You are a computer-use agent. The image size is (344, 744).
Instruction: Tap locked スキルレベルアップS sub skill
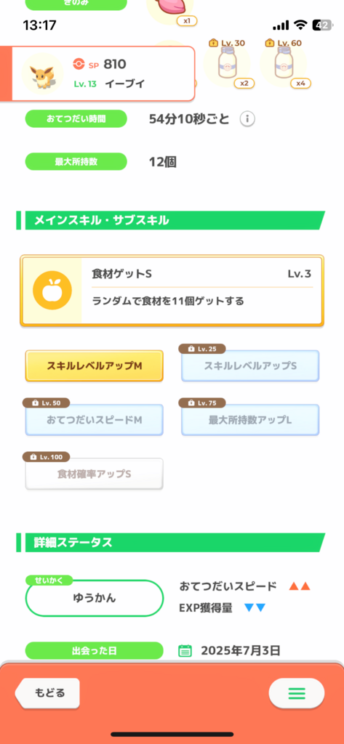pyautogui.click(x=250, y=366)
